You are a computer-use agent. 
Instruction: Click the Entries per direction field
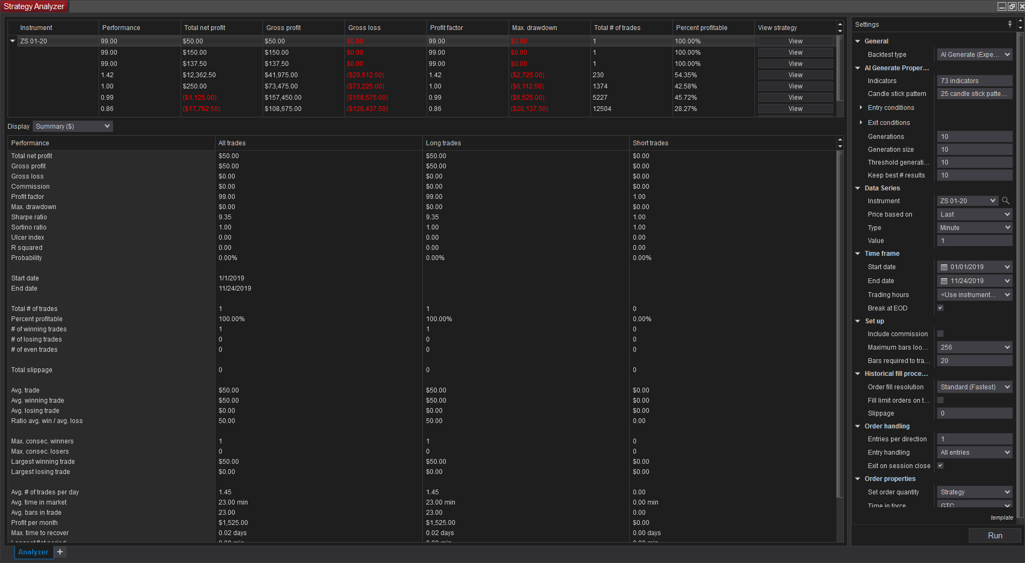click(975, 439)
